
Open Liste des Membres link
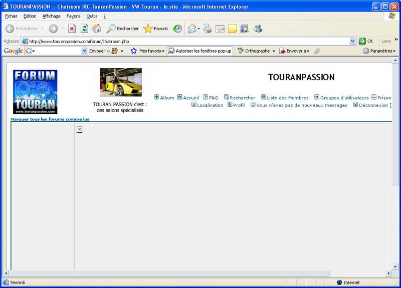pyautogui.click(x=288, y=98)
